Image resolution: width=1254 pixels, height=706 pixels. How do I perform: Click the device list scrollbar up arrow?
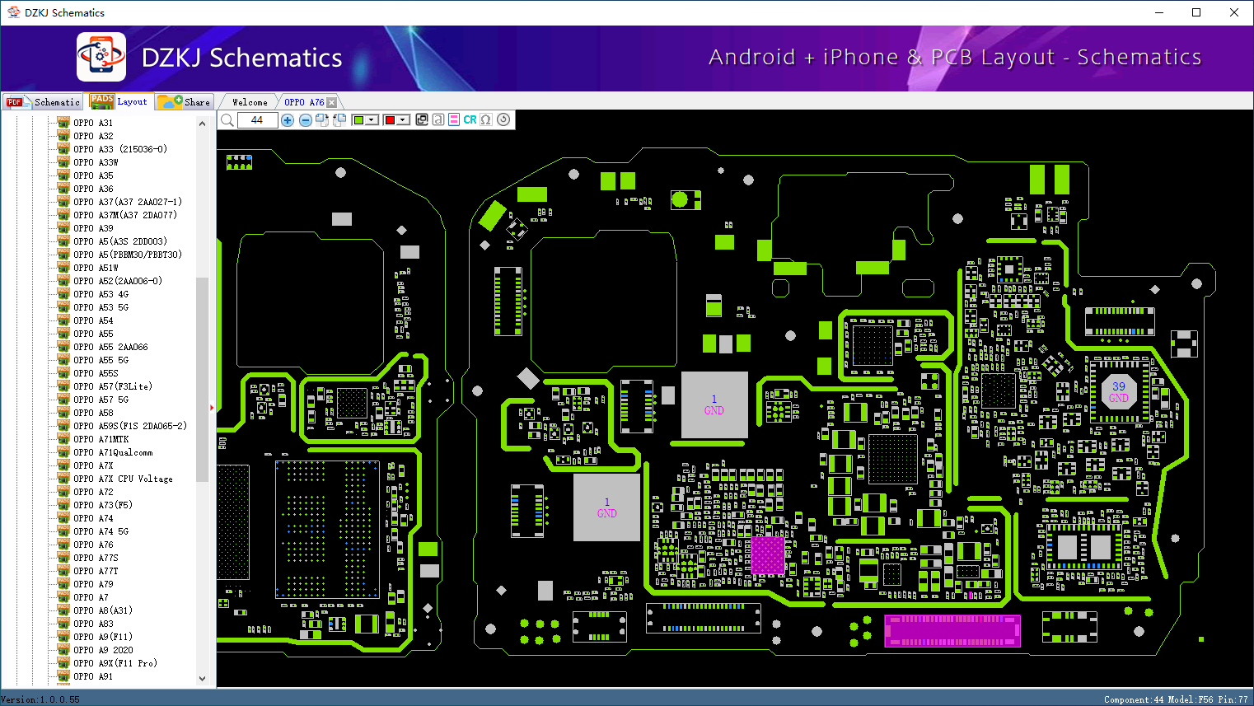(202, 124)
